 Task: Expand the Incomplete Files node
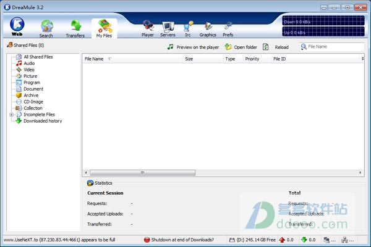11,115
